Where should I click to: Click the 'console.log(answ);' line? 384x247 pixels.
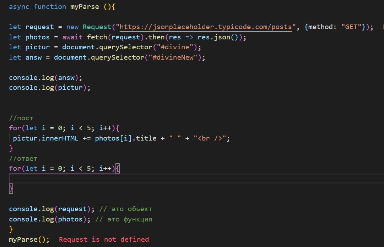tap(45, 78)
